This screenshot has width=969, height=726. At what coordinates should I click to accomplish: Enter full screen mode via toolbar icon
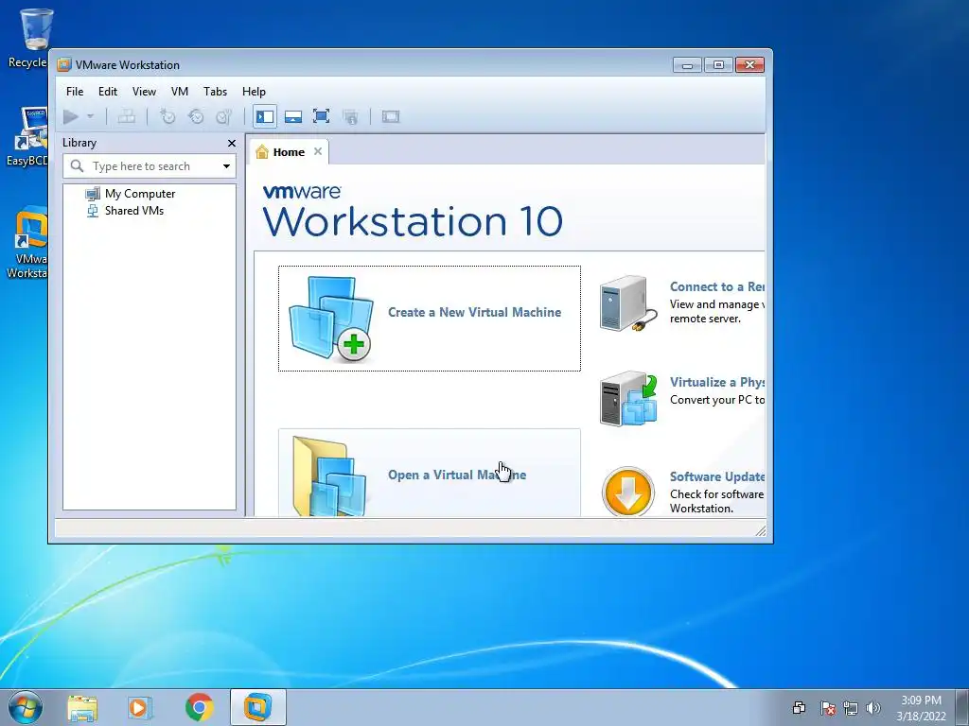[322, 116]
